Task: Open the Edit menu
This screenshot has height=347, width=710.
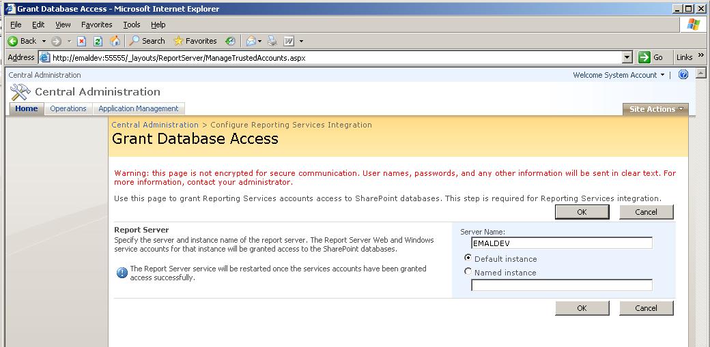Action: [38, 25]
